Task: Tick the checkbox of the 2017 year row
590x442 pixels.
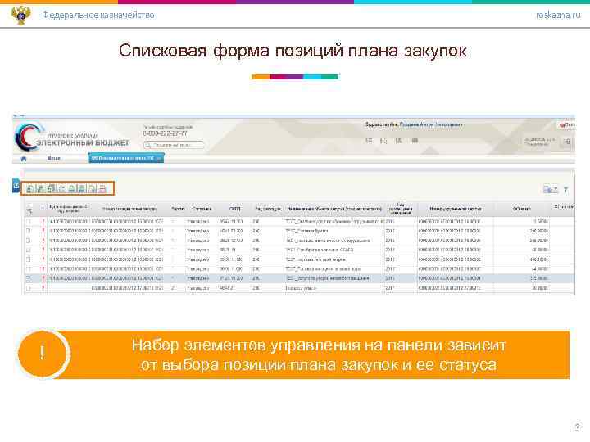Action: [x=29, y=288]
